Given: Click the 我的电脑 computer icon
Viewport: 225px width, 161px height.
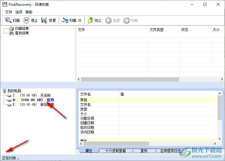Looking at the screenshot, I should tap(4, 91).
